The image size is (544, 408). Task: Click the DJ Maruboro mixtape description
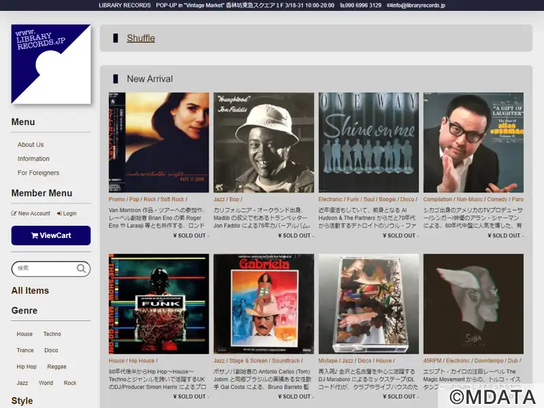[368, 379]
